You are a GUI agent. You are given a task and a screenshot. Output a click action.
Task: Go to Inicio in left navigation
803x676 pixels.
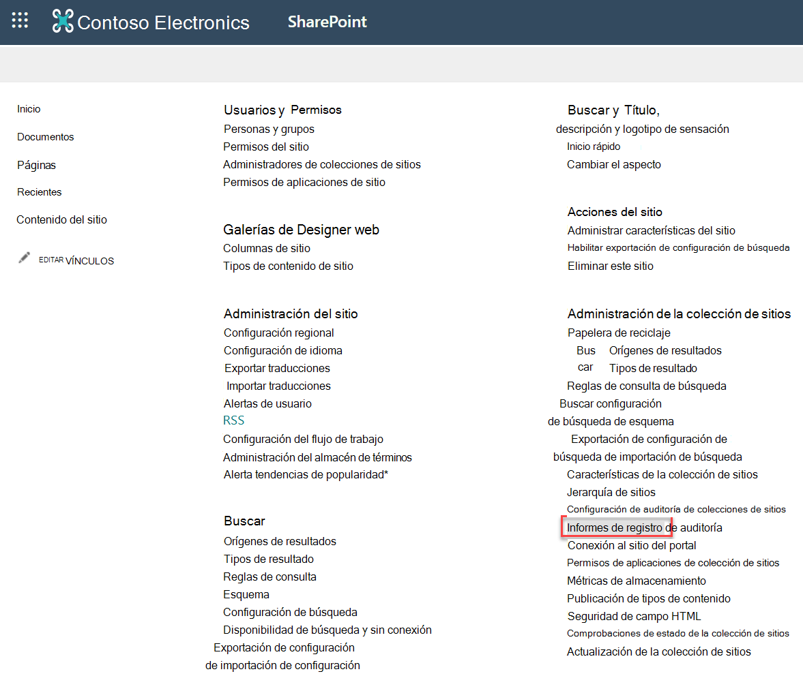click(29, 109)
